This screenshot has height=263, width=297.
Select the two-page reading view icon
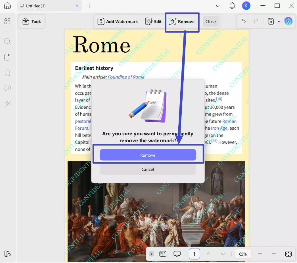pyautogui.click(x=163, y=254)
